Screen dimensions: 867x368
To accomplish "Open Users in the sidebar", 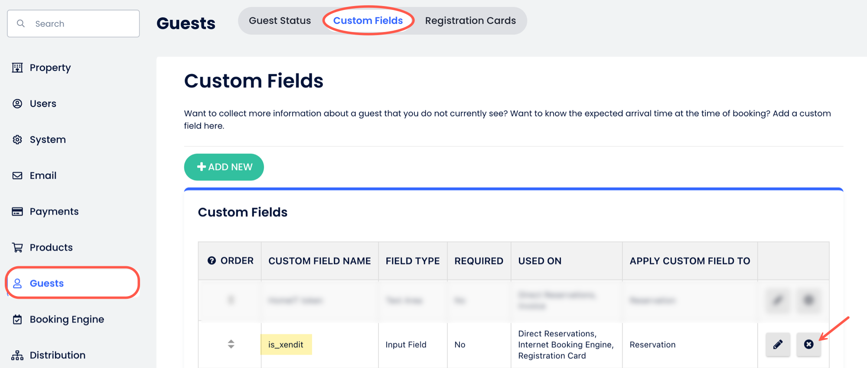I will pyautogui.click(x=43, y=103).
